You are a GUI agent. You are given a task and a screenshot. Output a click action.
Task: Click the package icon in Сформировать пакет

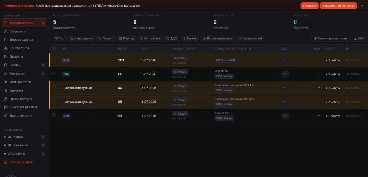point(315,39)
